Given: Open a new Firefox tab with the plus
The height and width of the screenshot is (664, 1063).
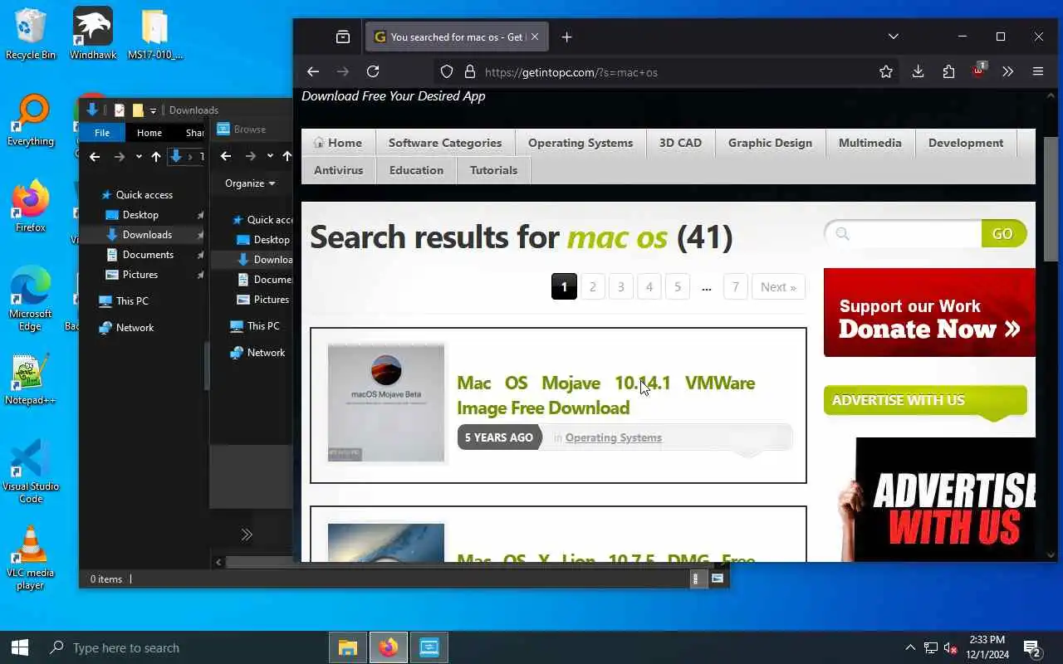Looking at the screenshot, I should [x=566, y=37].
